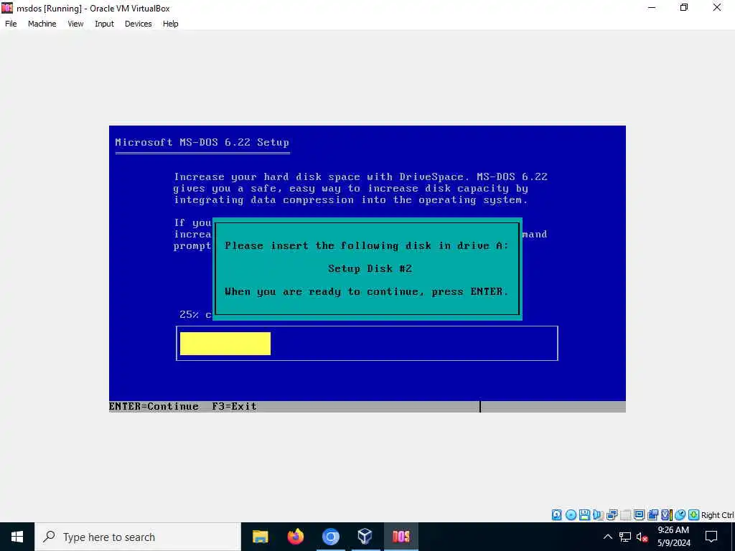Open the File menu
735x551 pixels.
click(x=11, y=24)
